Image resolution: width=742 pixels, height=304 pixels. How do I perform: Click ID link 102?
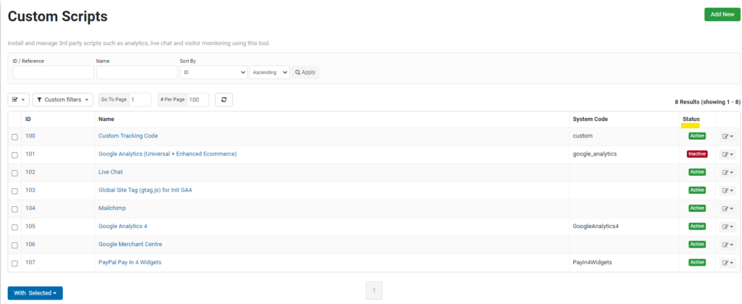[30, 172]
